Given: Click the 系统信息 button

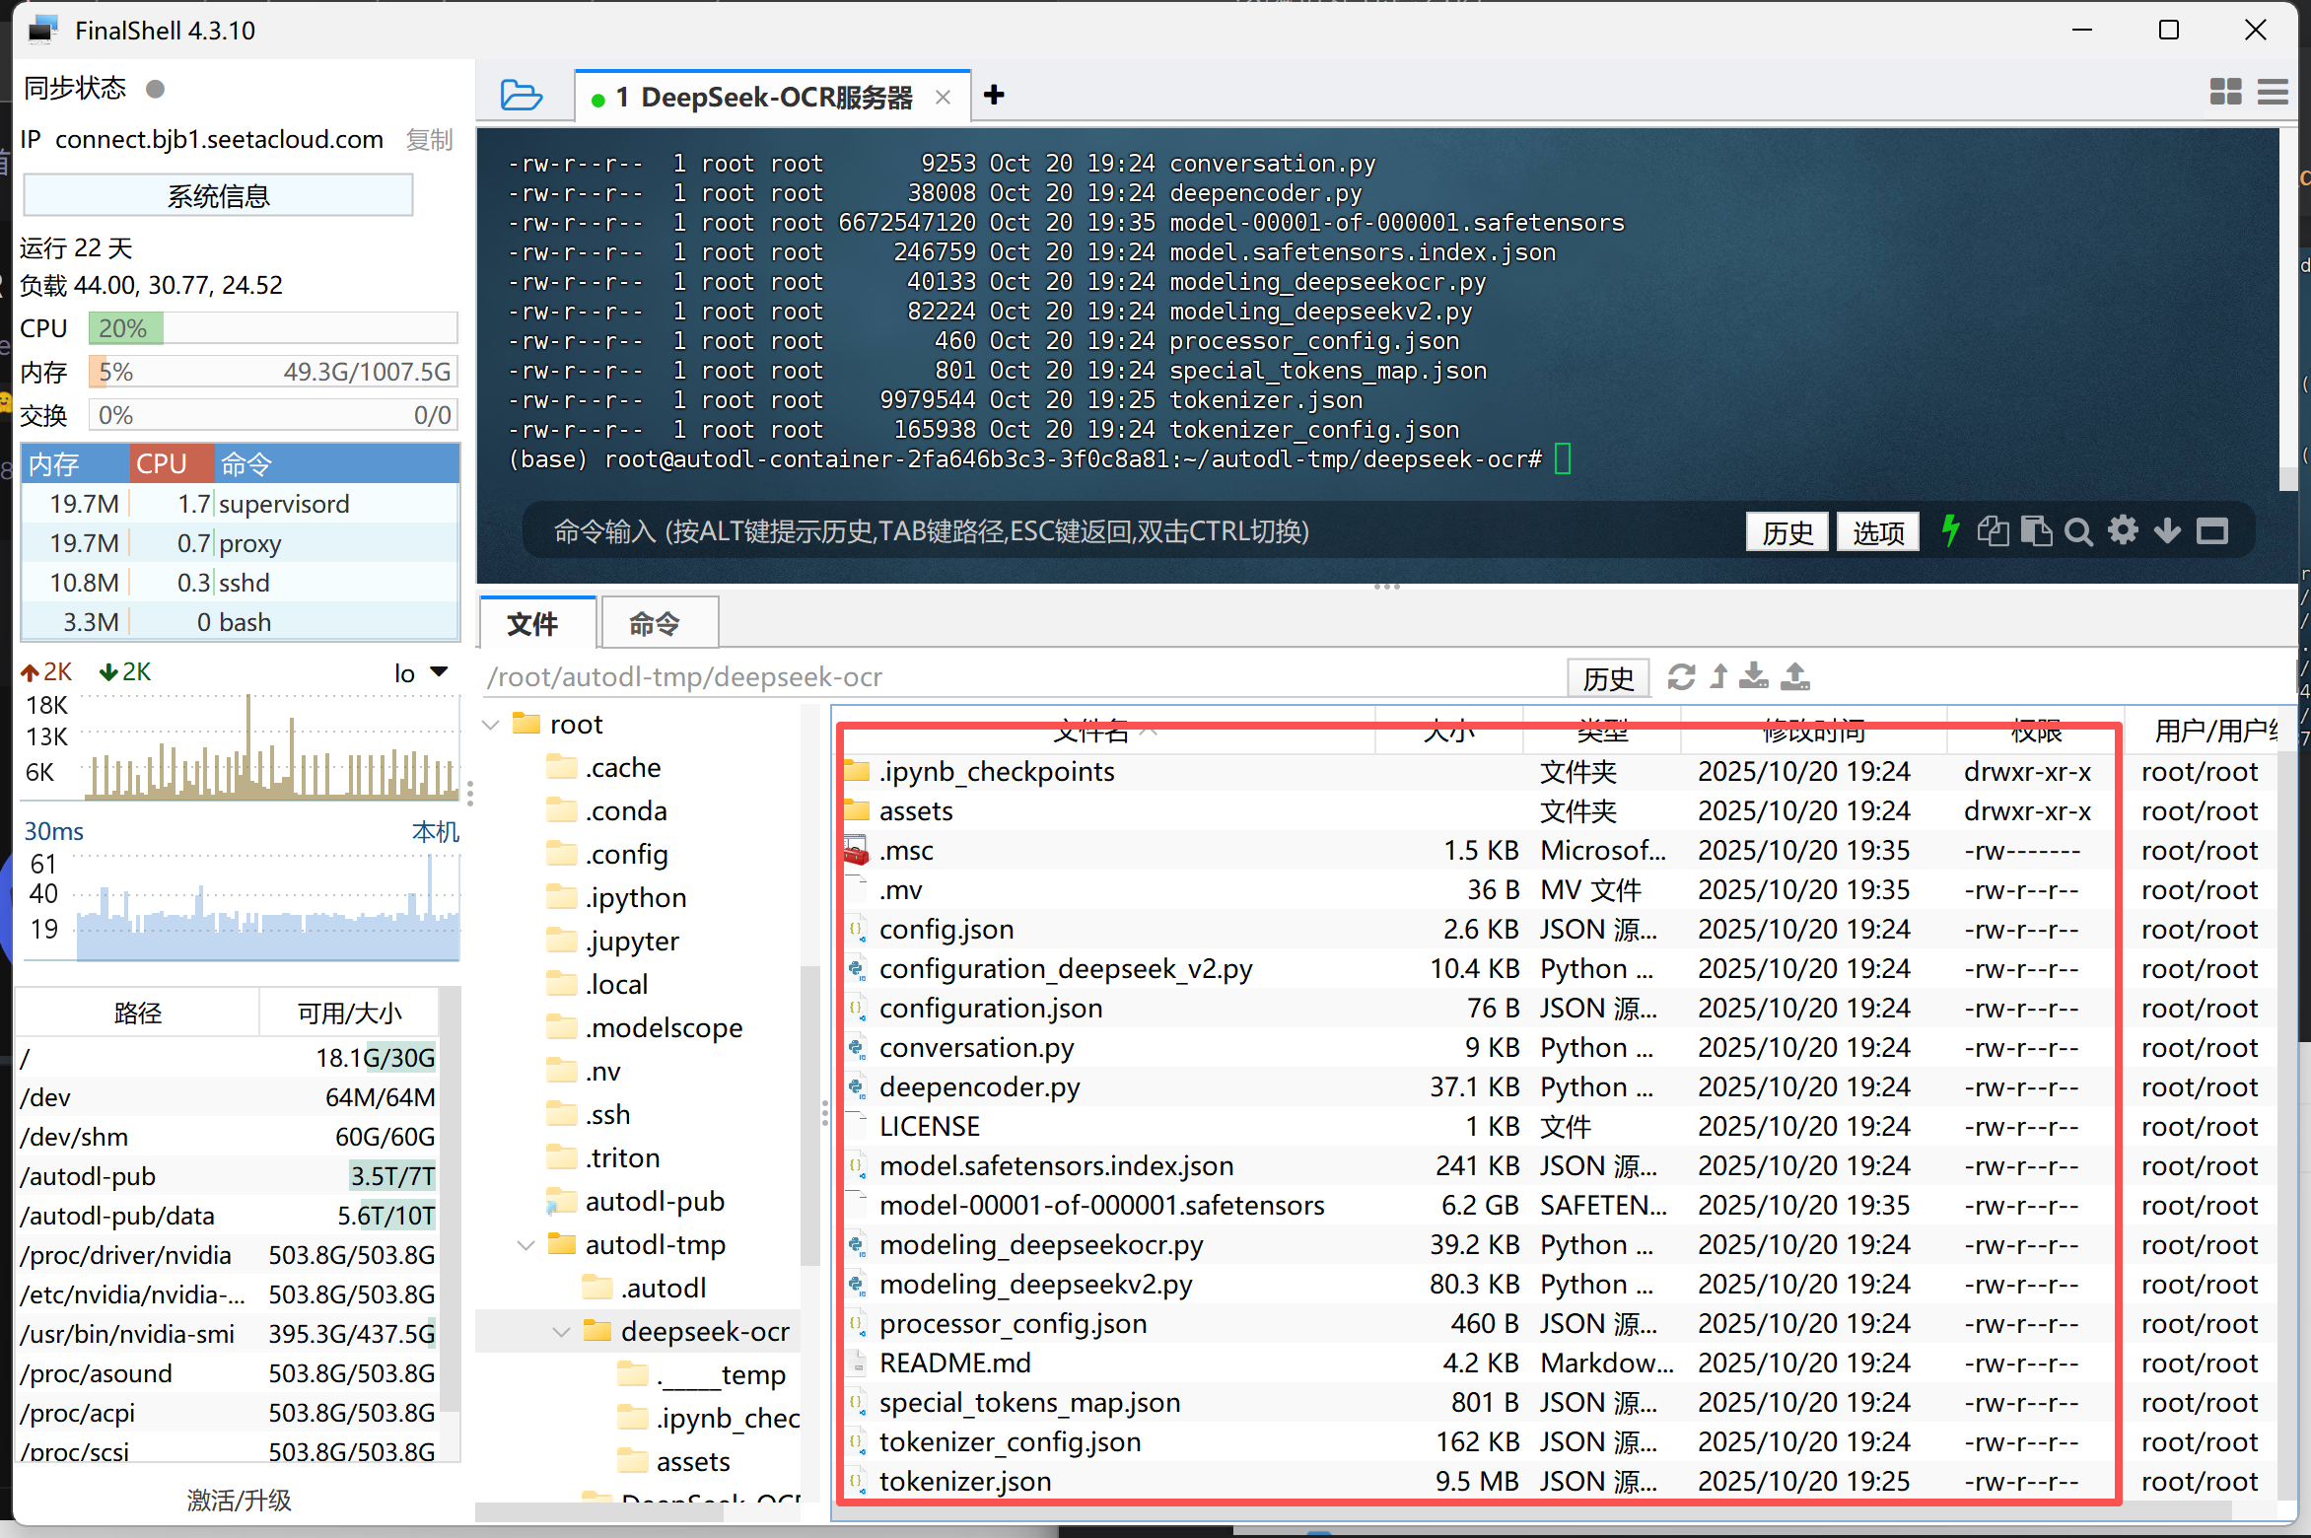Looking at the screenshot, I should point(218,195).
